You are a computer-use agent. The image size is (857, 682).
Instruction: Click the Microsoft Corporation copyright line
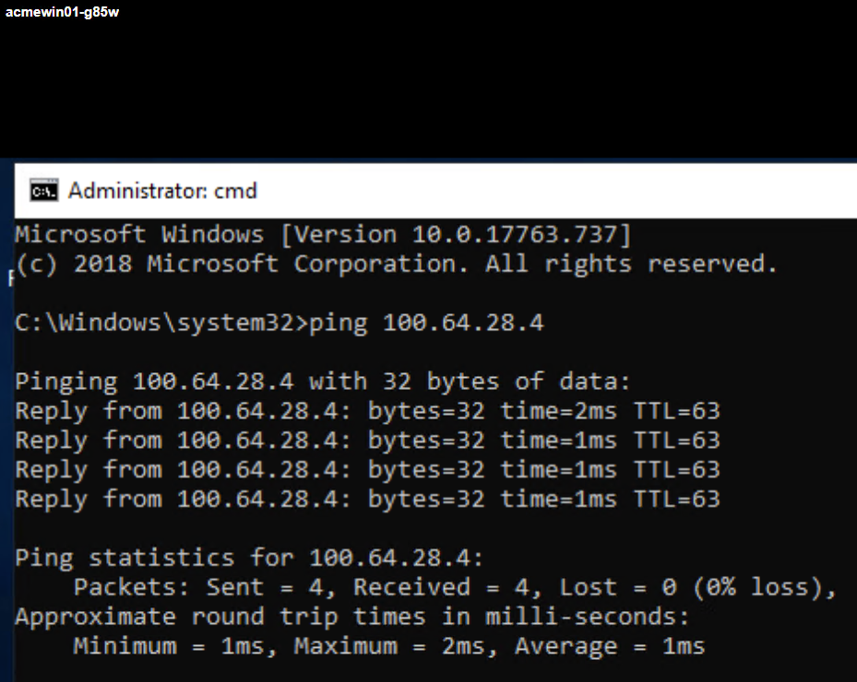[397, 265]
